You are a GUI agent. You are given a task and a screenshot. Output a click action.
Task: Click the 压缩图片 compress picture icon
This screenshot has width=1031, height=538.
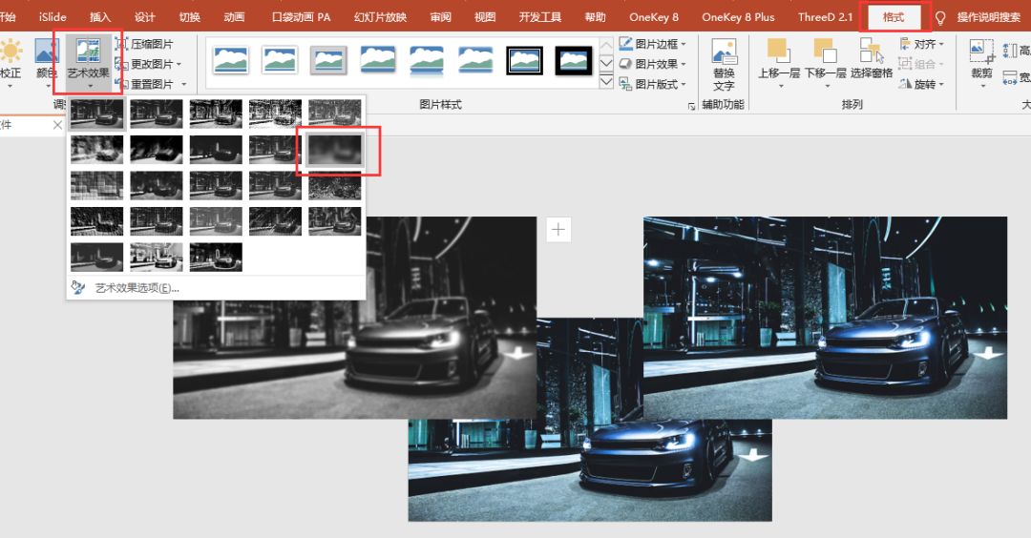pos(121,44)
